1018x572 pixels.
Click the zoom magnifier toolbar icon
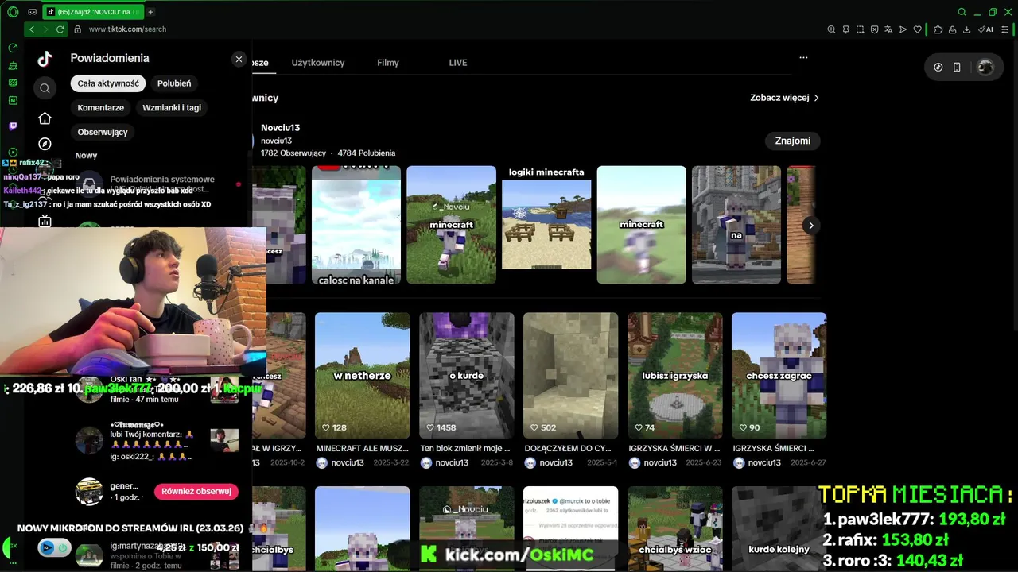click(831, 29)
